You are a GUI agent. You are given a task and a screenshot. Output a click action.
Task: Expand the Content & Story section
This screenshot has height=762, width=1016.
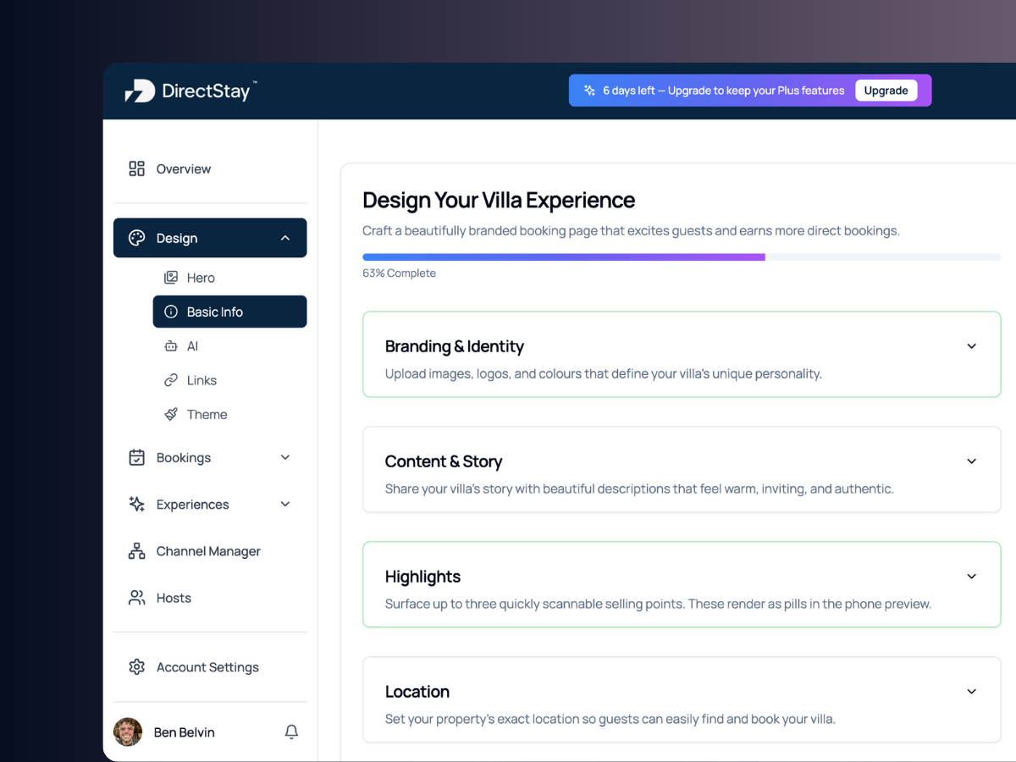[x=971, y=461]
